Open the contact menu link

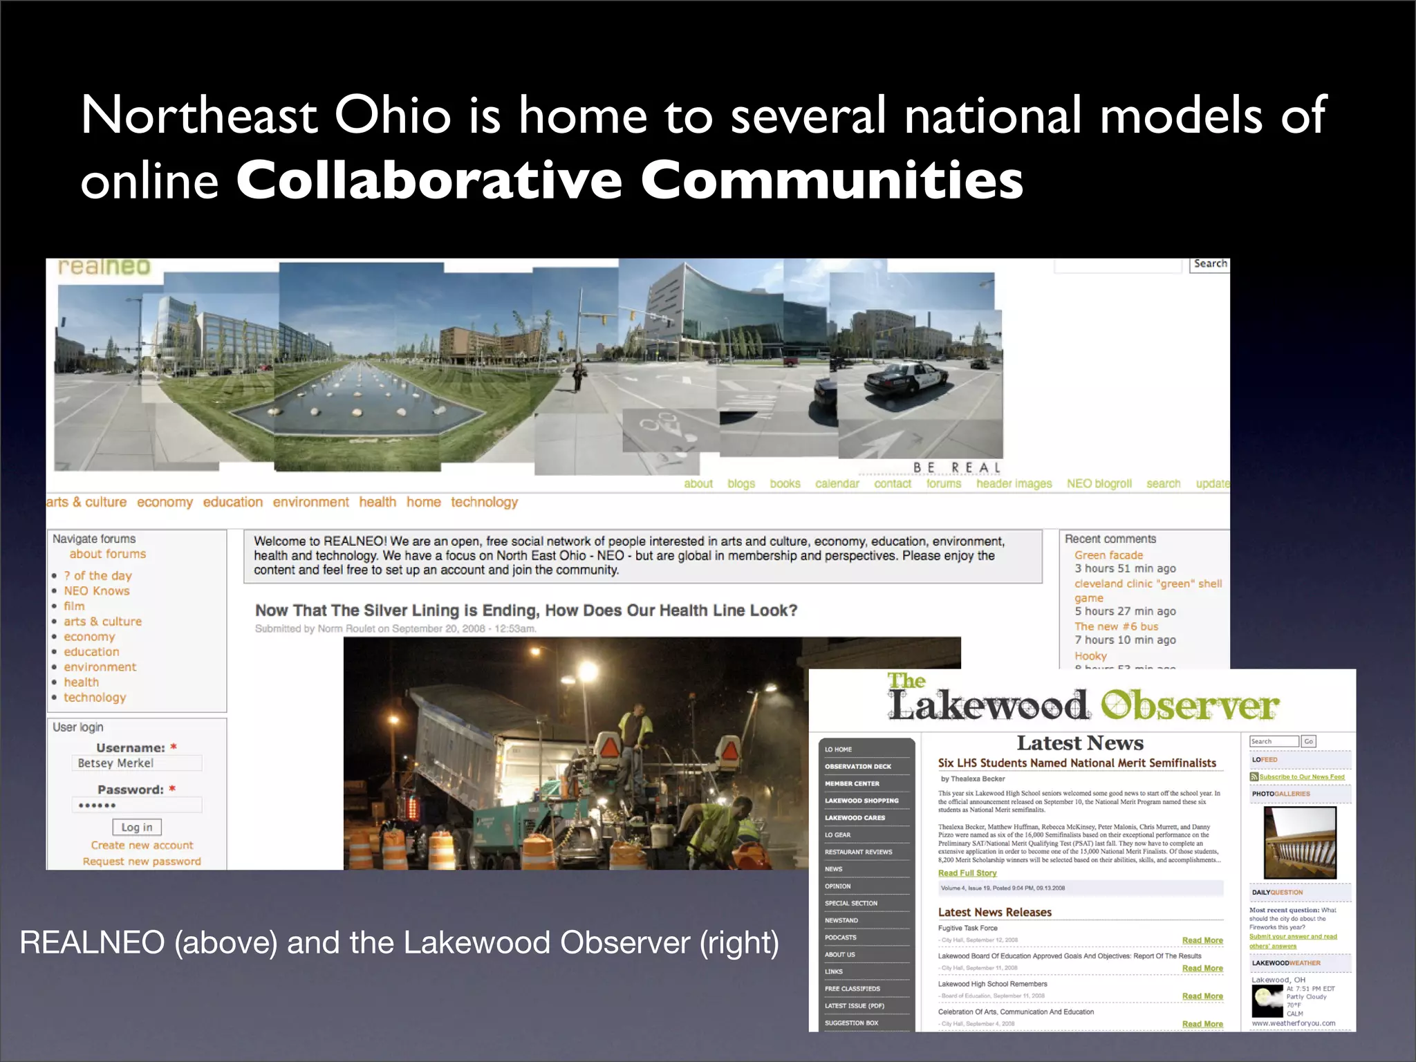[893, 484]
